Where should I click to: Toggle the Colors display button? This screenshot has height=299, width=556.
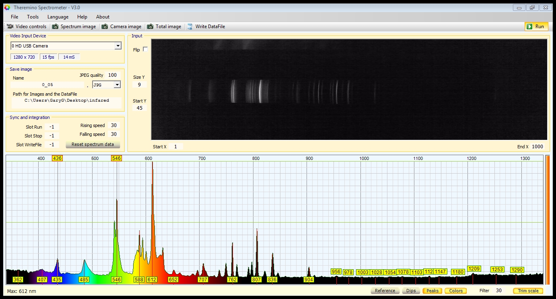pos(456,291)
